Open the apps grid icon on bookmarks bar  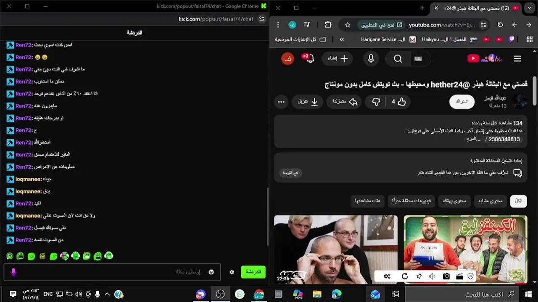coord(529,39)
